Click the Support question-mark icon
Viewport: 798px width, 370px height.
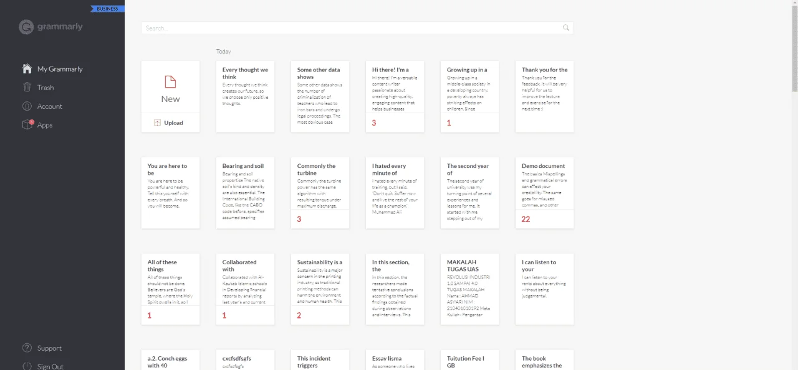click(27, 348)
